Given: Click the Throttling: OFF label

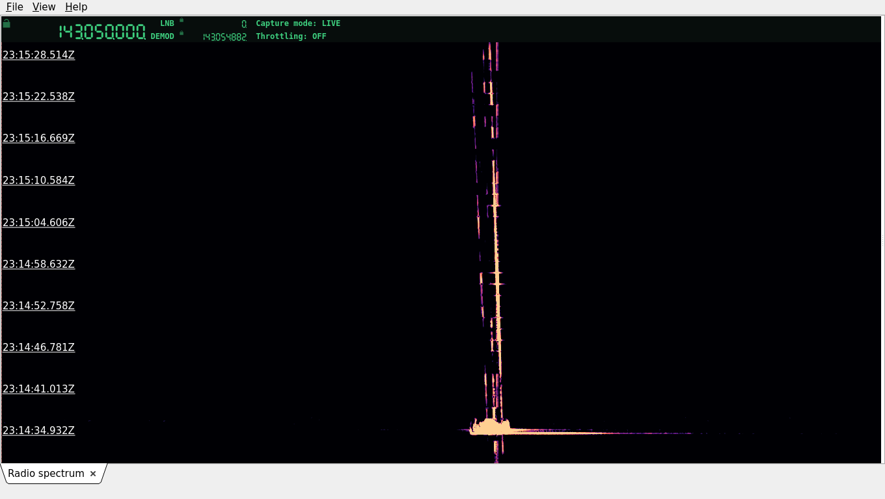Looking at the screenshot, I should [x=291, y=36].
